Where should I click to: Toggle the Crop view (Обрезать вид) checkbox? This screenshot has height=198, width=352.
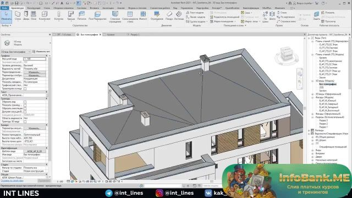click(25, 102)
